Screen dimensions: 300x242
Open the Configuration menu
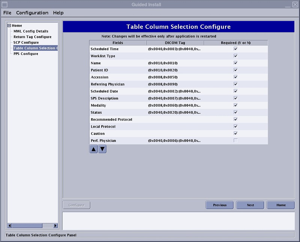click(x=32, y=13)
